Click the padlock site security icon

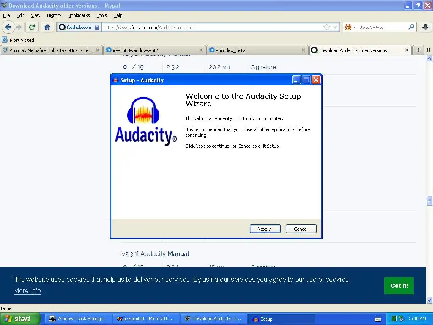point(97,27)
